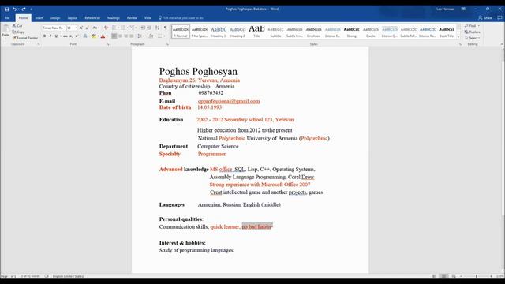Sort the selected text
Image resolution: width=505 pixels, height=284 pixels.
tap(157, 28)
